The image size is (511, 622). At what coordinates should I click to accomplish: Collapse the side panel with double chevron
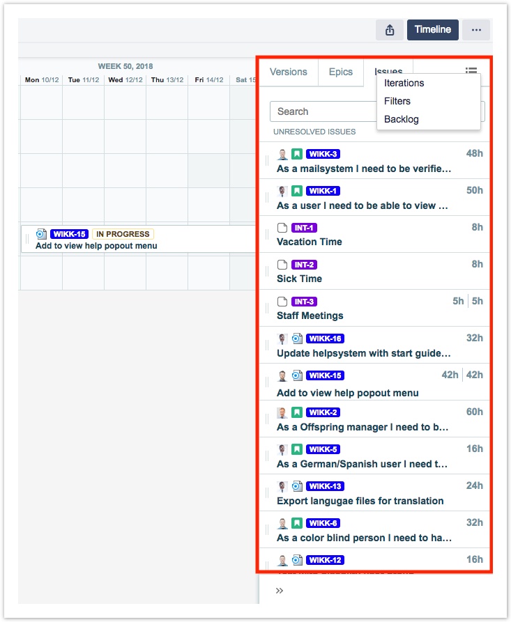[x=280, y=591]
